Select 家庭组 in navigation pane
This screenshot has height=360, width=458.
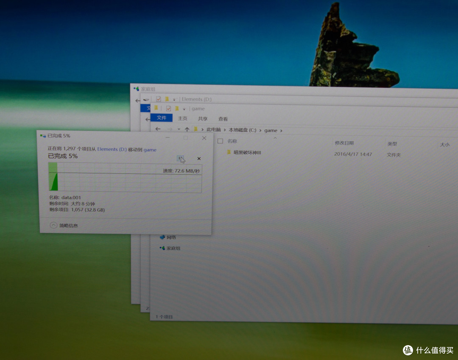tap(173, 248)
